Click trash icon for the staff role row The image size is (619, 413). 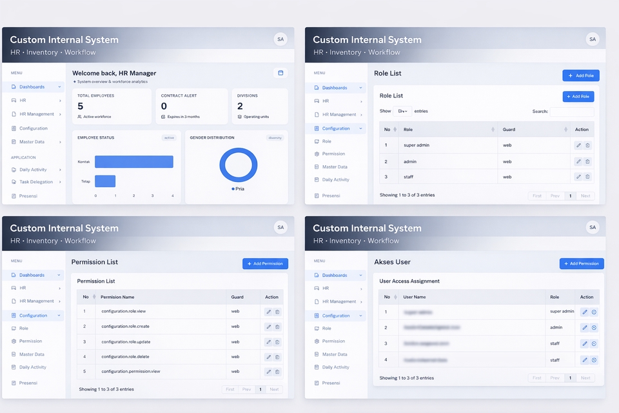click(587, 177)
